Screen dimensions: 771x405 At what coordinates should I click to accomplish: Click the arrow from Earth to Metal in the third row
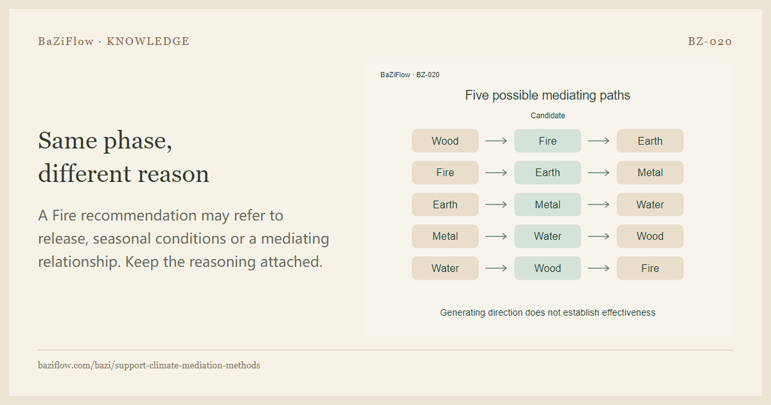pos(496,204)
